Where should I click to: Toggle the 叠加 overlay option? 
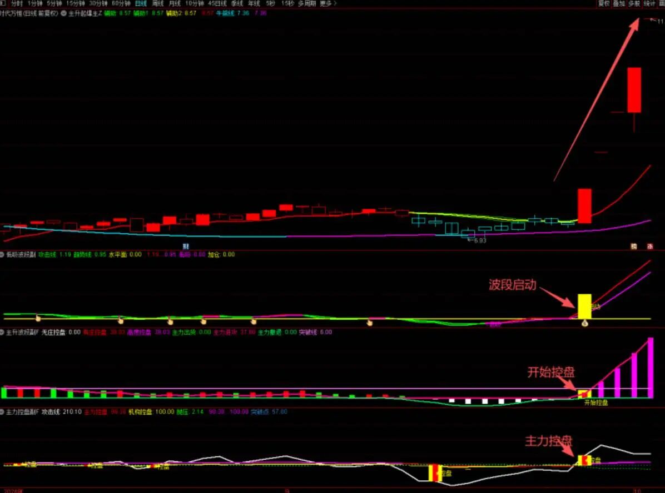coord(619,3)
